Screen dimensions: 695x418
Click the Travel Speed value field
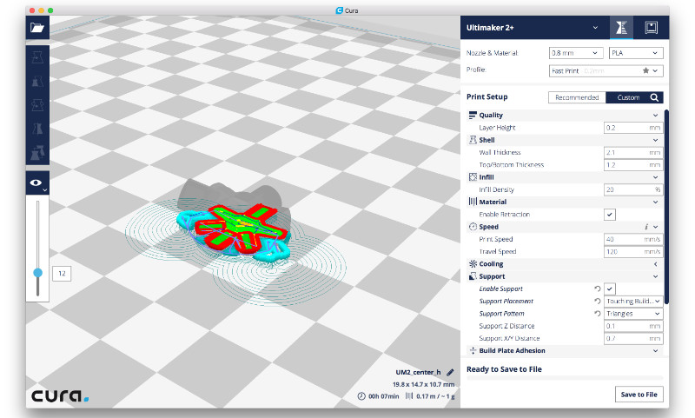pyautogui.click(x=633, y=252)
